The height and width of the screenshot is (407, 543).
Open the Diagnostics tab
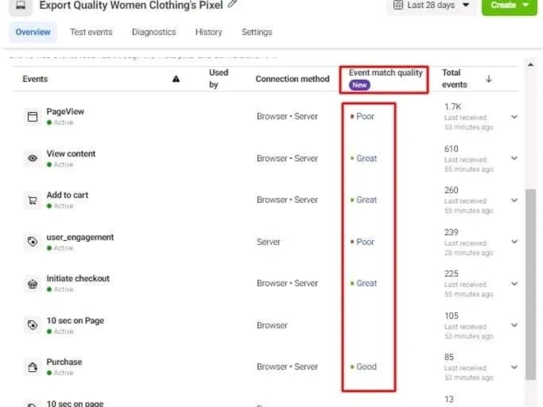(154, 32)
